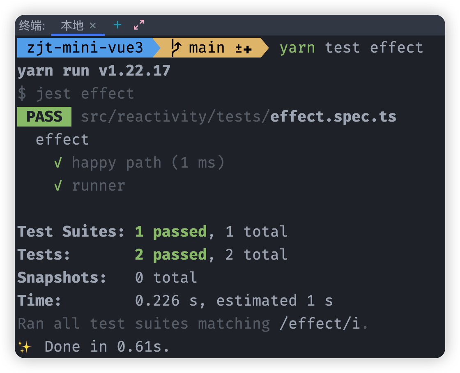Image resolution: width=460 pixels, height=373 pixels.
Task: Click the ±+ git status indicator
Action: tap(243, 48)
